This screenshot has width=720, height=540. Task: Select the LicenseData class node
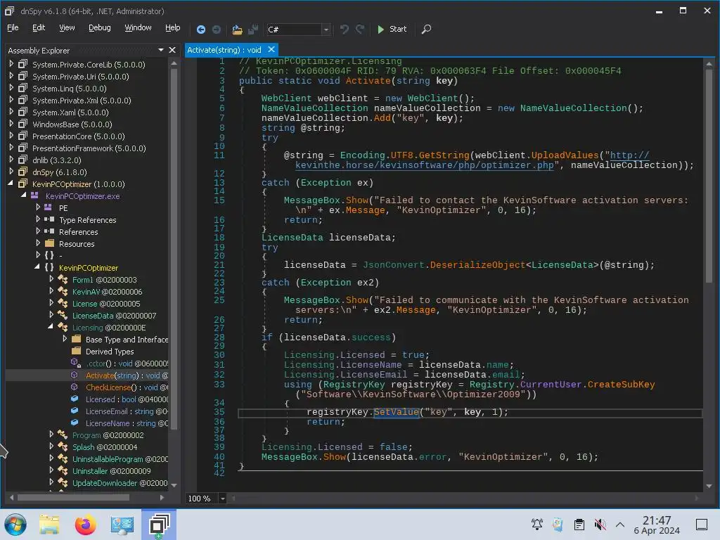tap(114, 316)
